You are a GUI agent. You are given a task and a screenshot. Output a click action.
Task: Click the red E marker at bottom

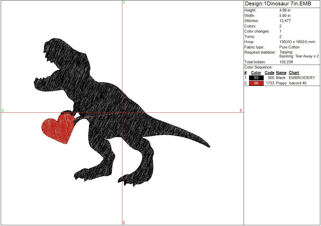pos(124,223)
